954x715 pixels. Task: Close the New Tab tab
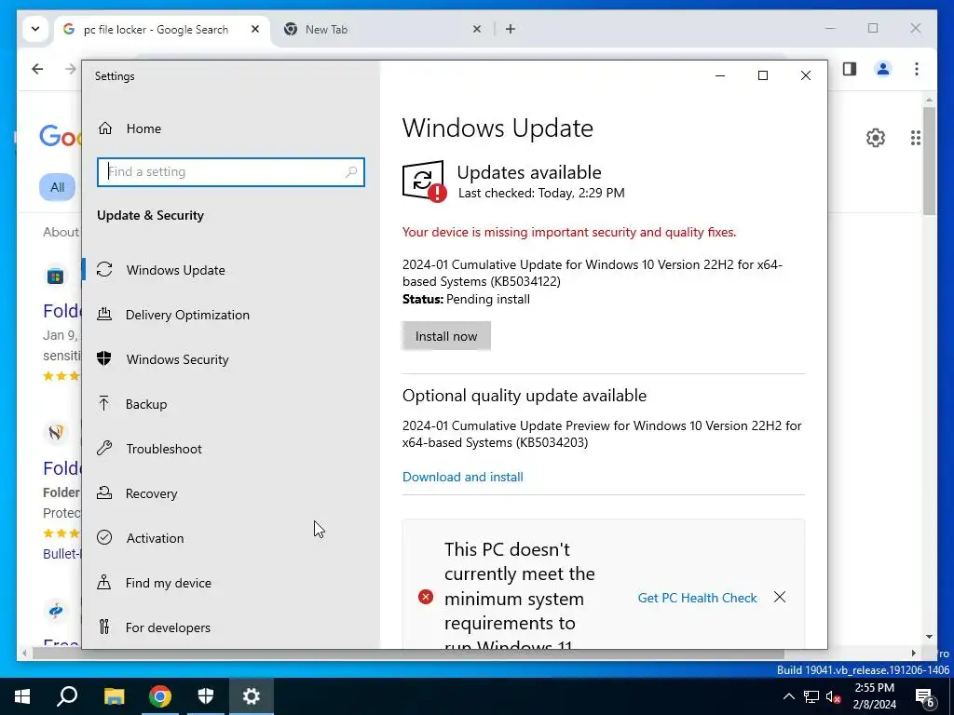click(x=477, y=29)
